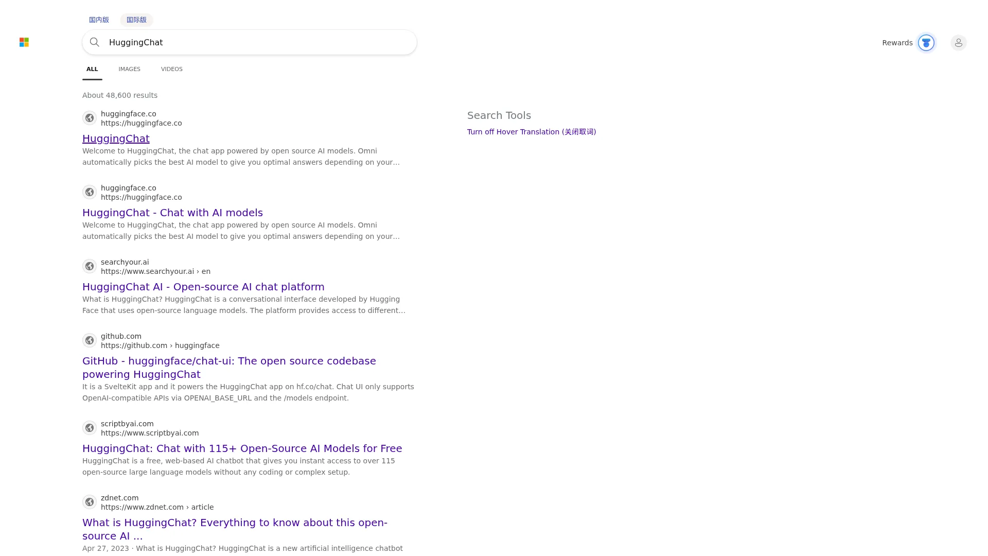This screenshot has width=988, height=556.
Task: Focus the search box containing HuggingChat
Action: click(250, 42)
